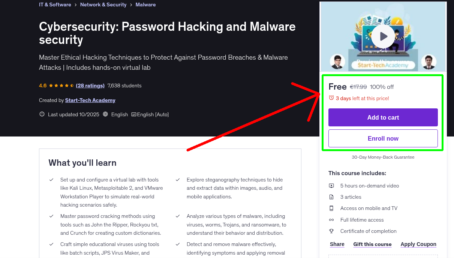This screenshot has height=258, width=454.
Task: Navigate to the IT & Software breadcrumb
Action: coord(55,4)
